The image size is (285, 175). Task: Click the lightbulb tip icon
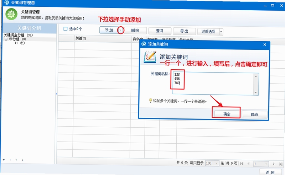click(150, 101)
